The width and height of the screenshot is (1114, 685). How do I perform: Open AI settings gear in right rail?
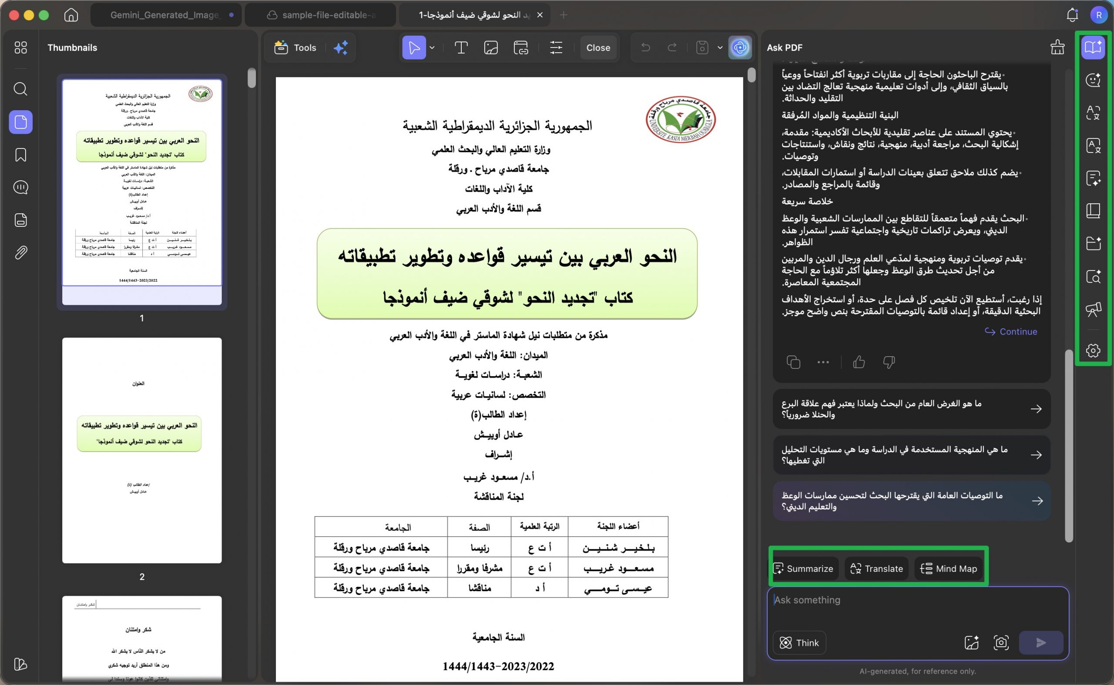[x=1093, y=350]
